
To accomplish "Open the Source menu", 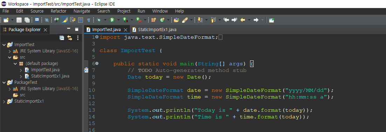I will coord(37,11).
